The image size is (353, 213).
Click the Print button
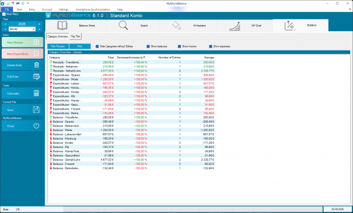click(80, 46)
